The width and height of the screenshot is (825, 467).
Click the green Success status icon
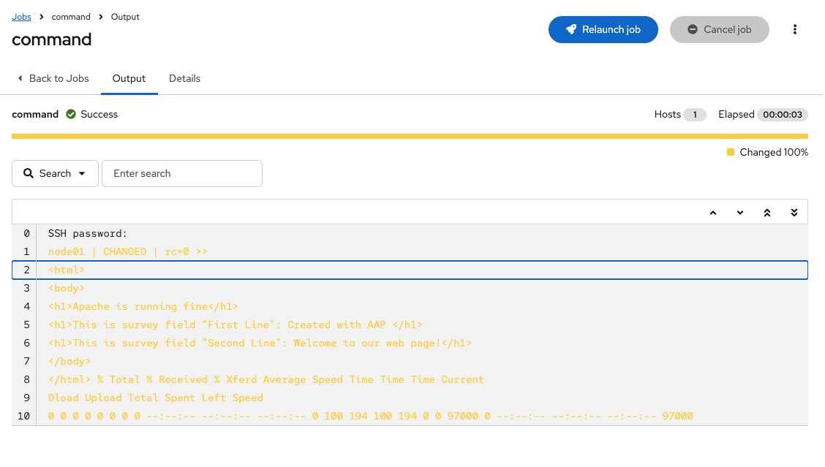[x=71, y=114]
